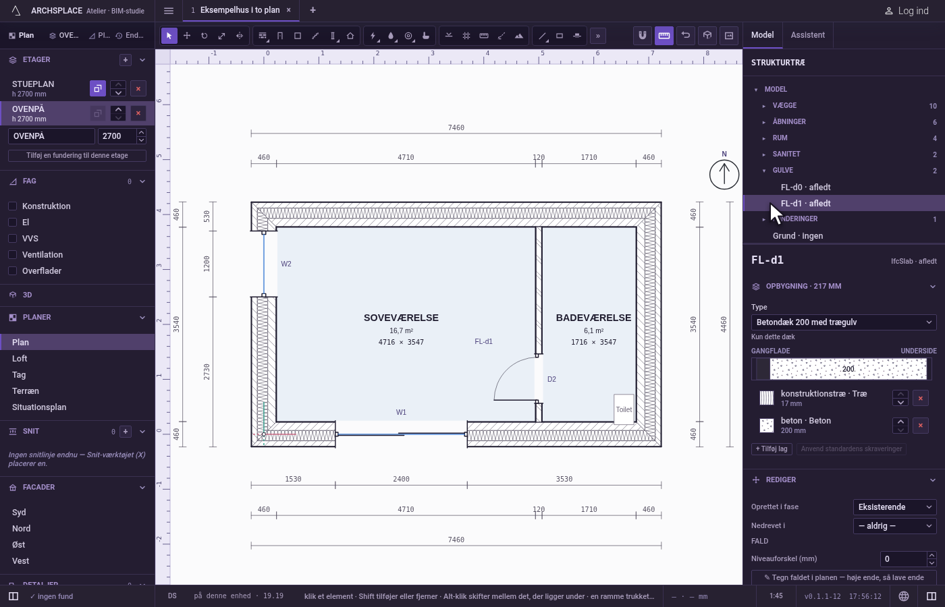
Task: Pick the rotate tool
Action: [x=205, y=36]
